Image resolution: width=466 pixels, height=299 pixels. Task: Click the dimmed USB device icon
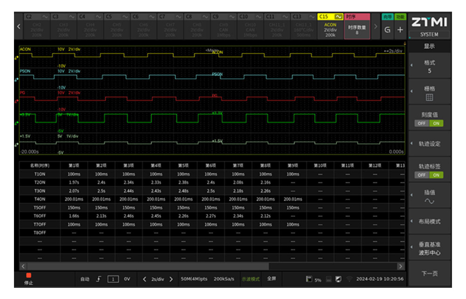[x=329, y=279]
